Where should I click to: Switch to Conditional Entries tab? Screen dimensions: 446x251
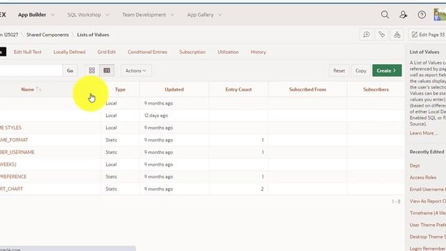pyautogui.click(x=147, y=52)
